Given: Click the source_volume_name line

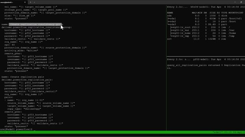Looking at the screenshot, I should [x=41, y=103].
